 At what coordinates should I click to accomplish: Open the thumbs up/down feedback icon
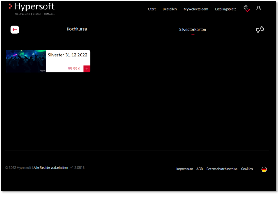(x=260, y=29)
